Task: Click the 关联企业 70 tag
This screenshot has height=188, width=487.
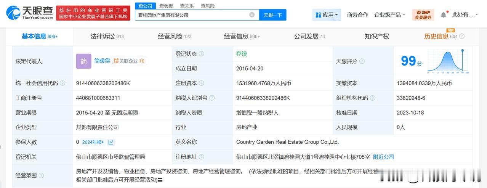Action: [129, 61]
